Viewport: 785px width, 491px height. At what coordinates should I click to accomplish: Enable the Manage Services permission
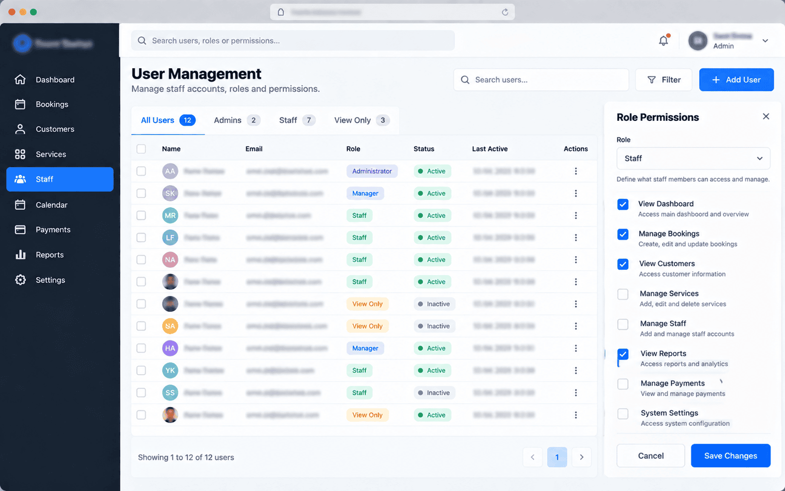point(623,294)
